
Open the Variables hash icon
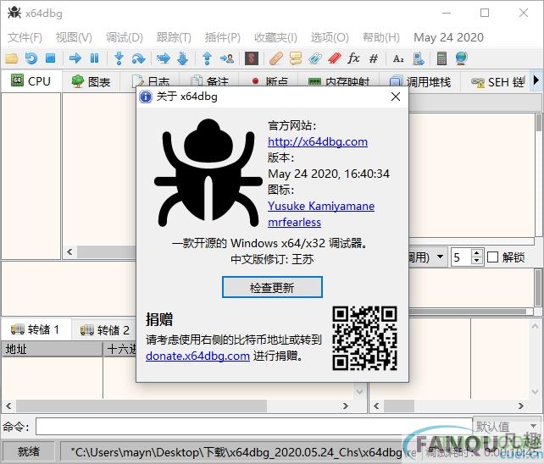tap(374, 58)
